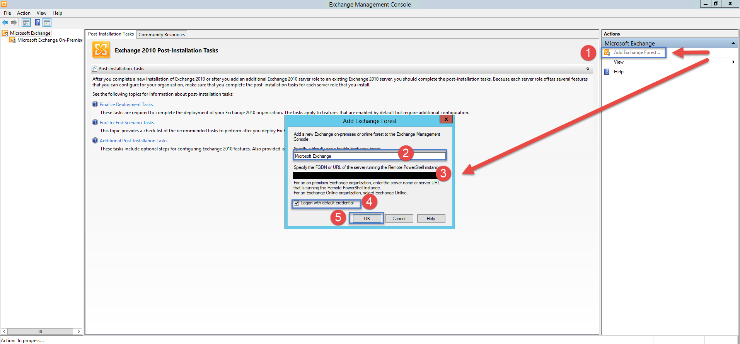Click 'Action: In progress...' status bar text
740x344 pixels.
tap(23, 341)
